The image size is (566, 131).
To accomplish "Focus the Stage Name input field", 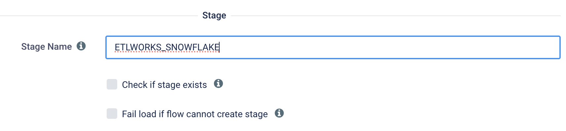I will (333, 47).
